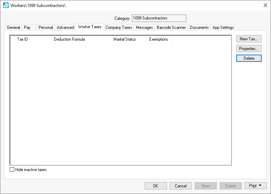Image resolution: width=271 pixels, height=194 pixels.
Task: Switch to App Settings tab
Action: [223, 27]
